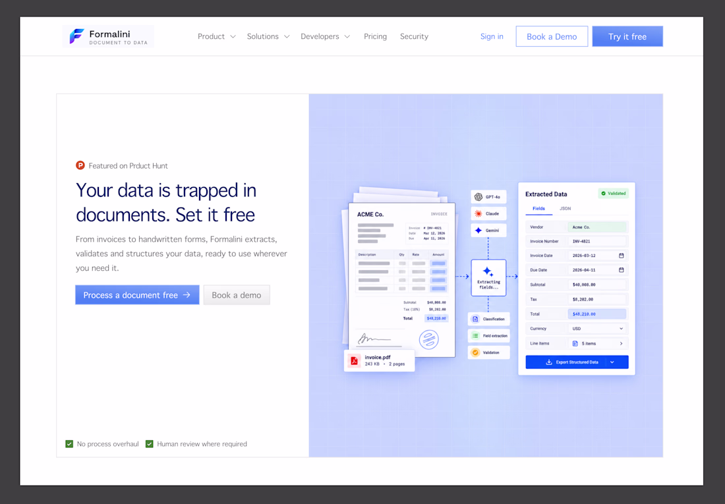
Task: Click the document icon beside 5 items
Action: coord(575,343)
